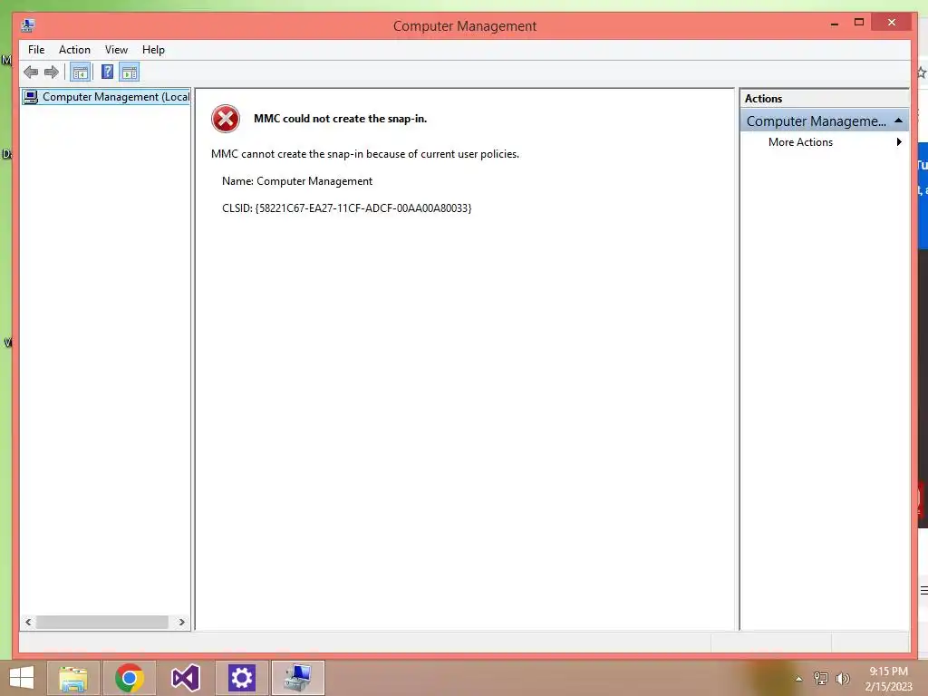The height and width of the screenshot is (696, 928).
Task: Click the user policies error message
Action: coord(365,154)
